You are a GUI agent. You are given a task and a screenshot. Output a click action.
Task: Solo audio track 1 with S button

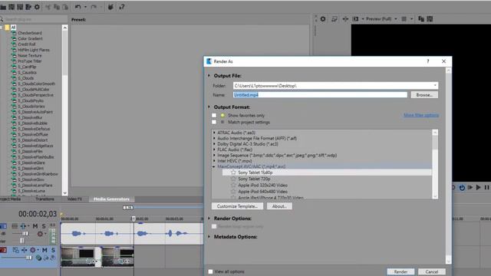coord(44,226)
